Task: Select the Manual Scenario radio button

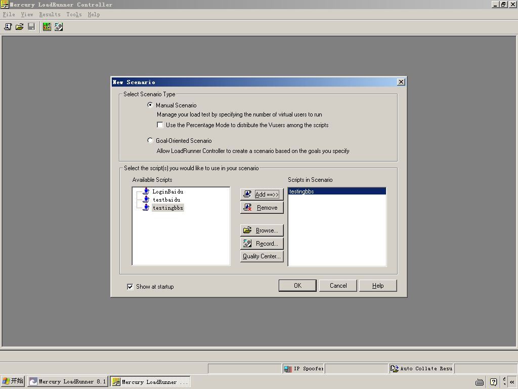Action: coord(150,105)
